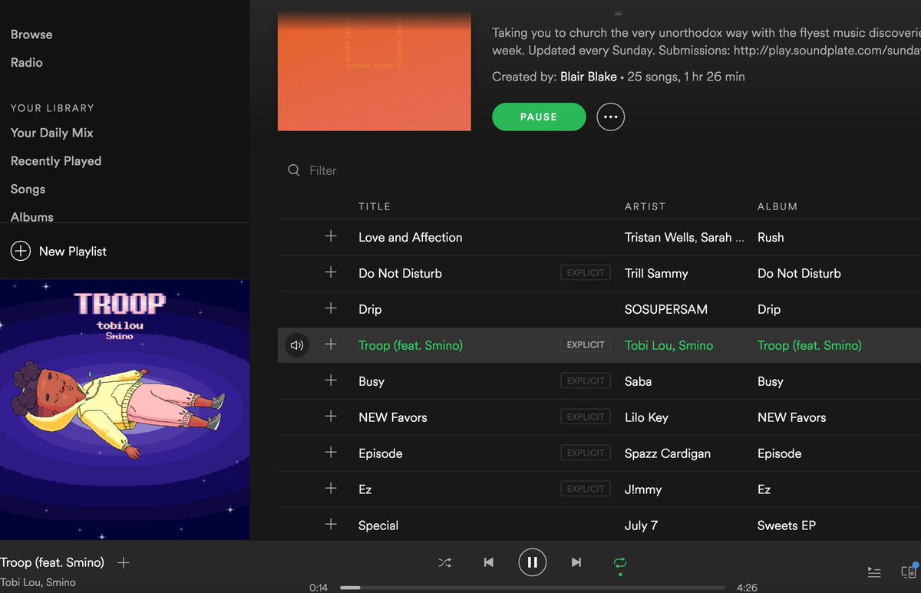Open artist Spazz Cardigan
The width and height of the screenshot is (921, 593).
click(668, 453)
